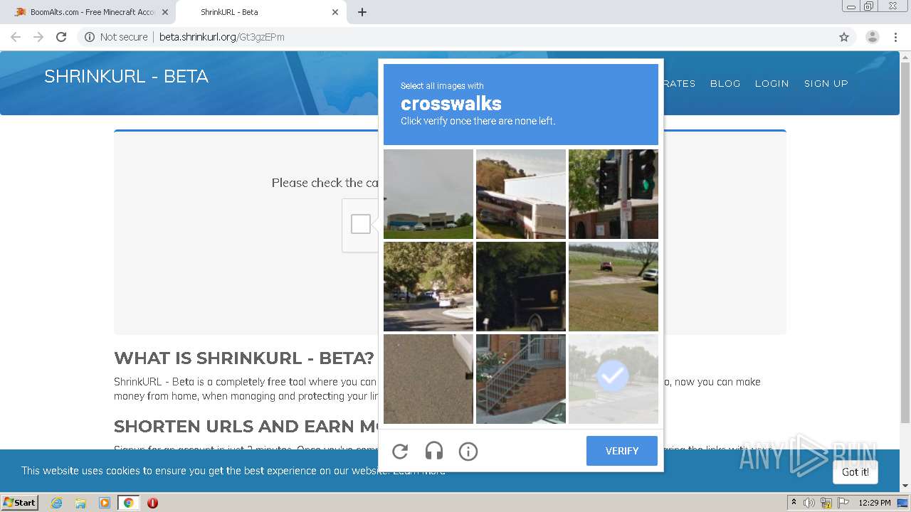This screenshot has height=512, width=911.
Task: Click the VERIFY button
Action: pos(622,451)
